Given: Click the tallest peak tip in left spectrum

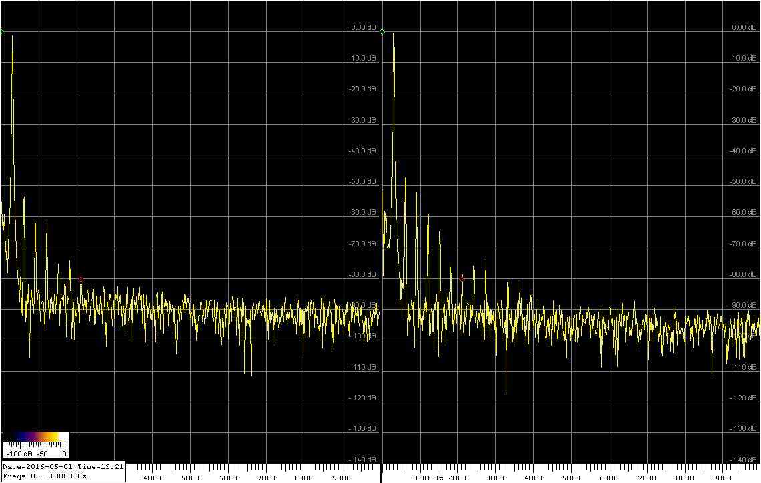Looking at the screenshot, I should click(12, 36).
